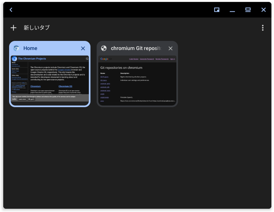Click the Chromium favicon on the Home tab card

16,48
